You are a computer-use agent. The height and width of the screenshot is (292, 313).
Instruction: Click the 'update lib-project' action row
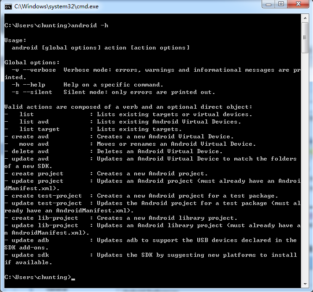152,225
